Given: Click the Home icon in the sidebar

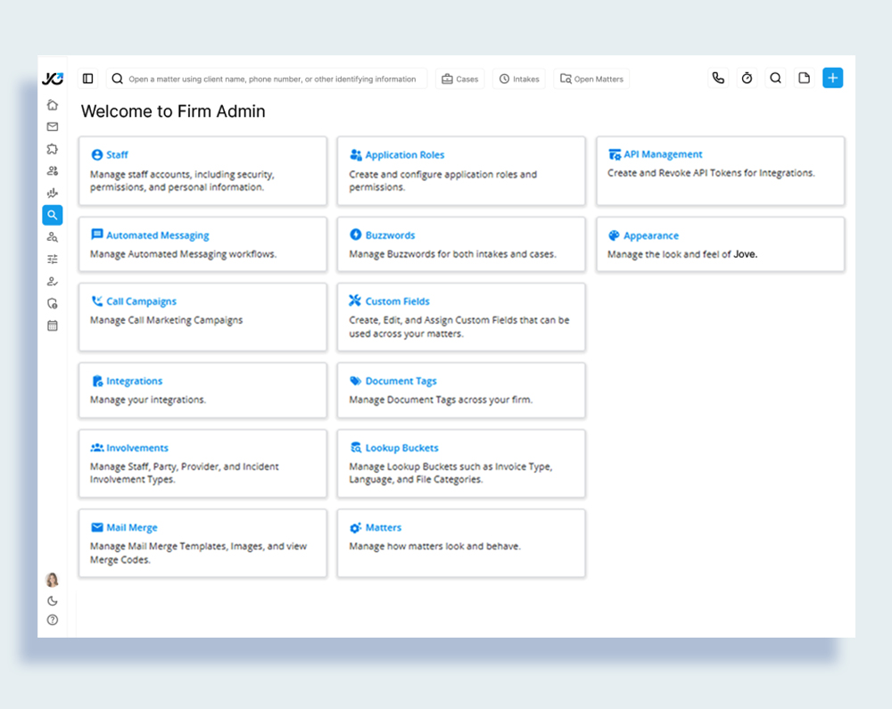Looking at the screenshot, I should 53,104.
